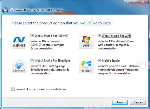150x109 pixels.
Task: Click the WebUI Studio For ASP.NET label
Action: 52,36
